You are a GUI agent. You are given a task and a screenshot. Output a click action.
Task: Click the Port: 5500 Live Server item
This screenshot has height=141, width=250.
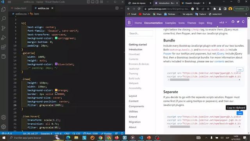(90, 134)
